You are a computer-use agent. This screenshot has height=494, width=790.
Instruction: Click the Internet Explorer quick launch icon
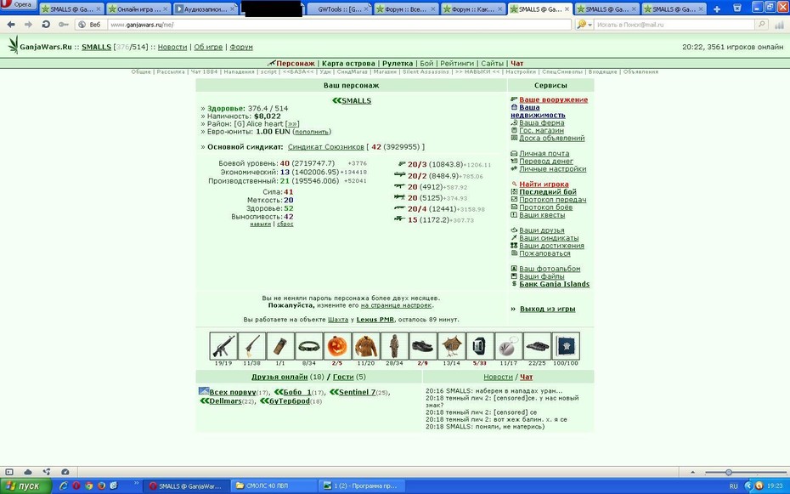(64, 486)
